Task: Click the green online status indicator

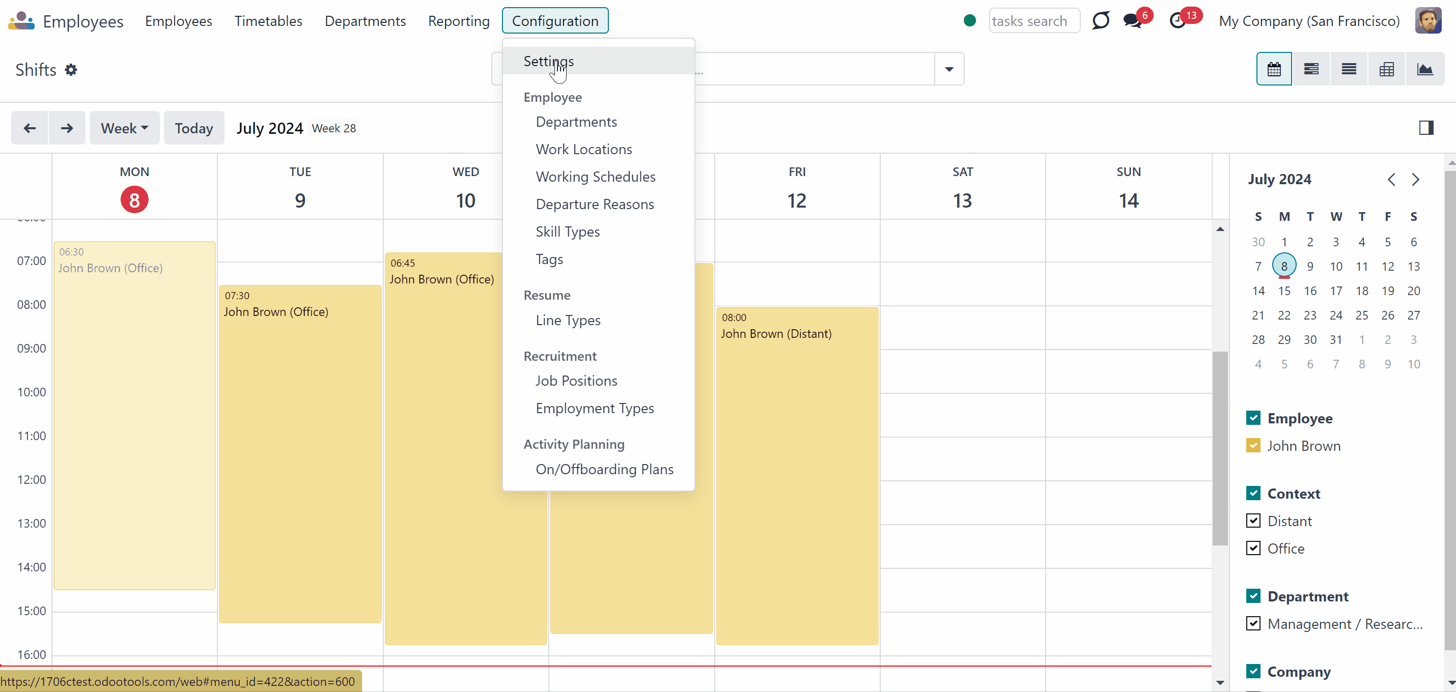Action: click(969, 21)
